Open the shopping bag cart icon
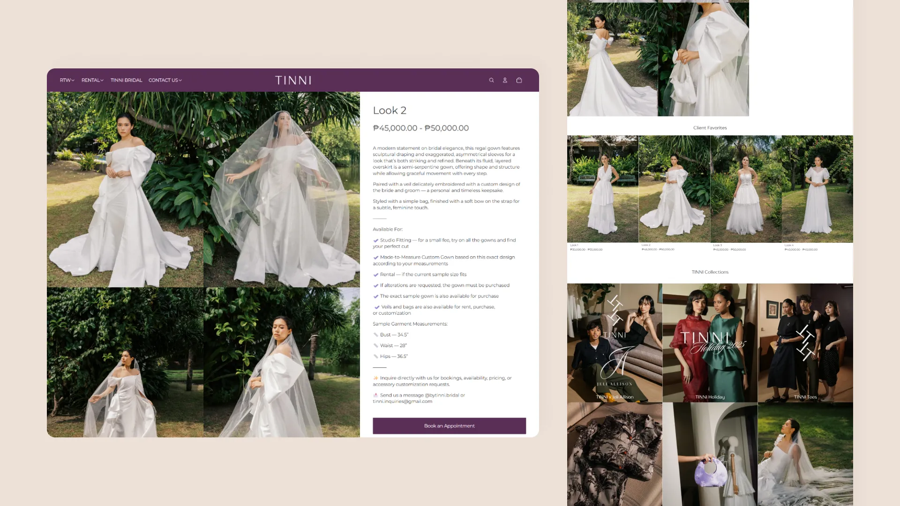The width and height of the screenshot is (900, 506). (x=519, y=80)
